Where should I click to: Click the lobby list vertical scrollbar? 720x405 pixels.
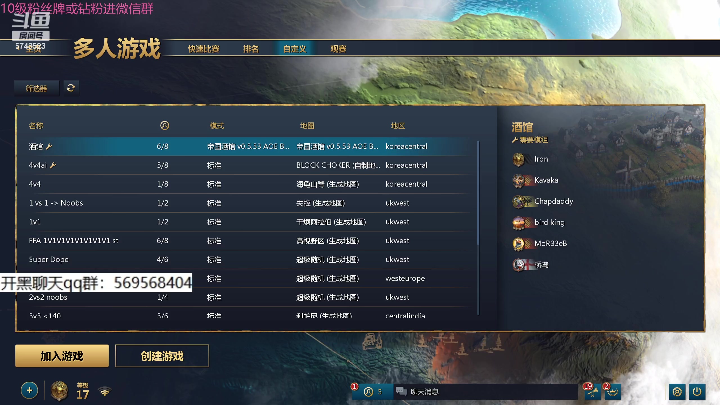click(x=478, y=193)
